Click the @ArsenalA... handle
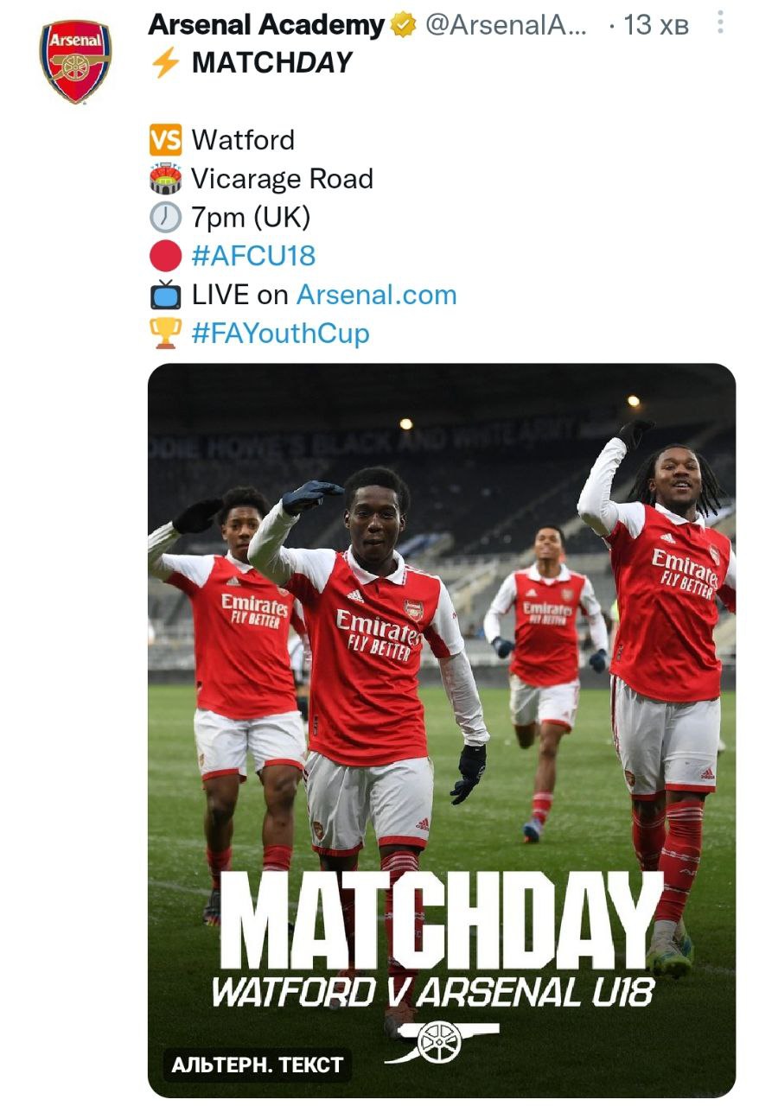 [x=506, y=26]
